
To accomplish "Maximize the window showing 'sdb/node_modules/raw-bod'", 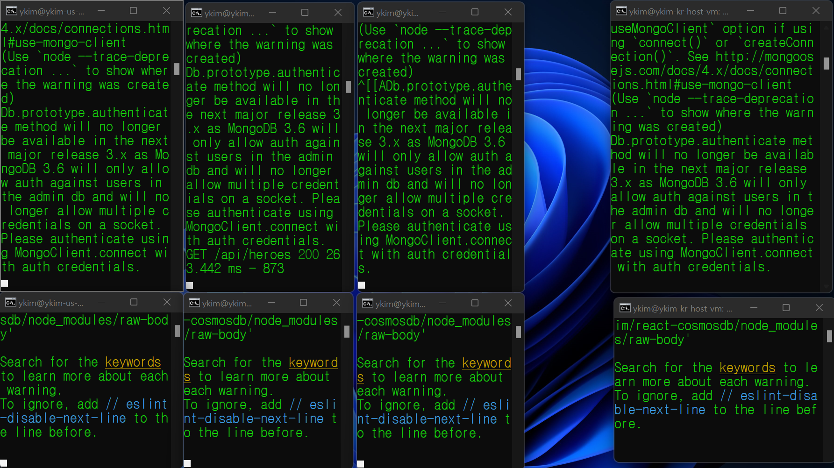I will click(134, 302).
